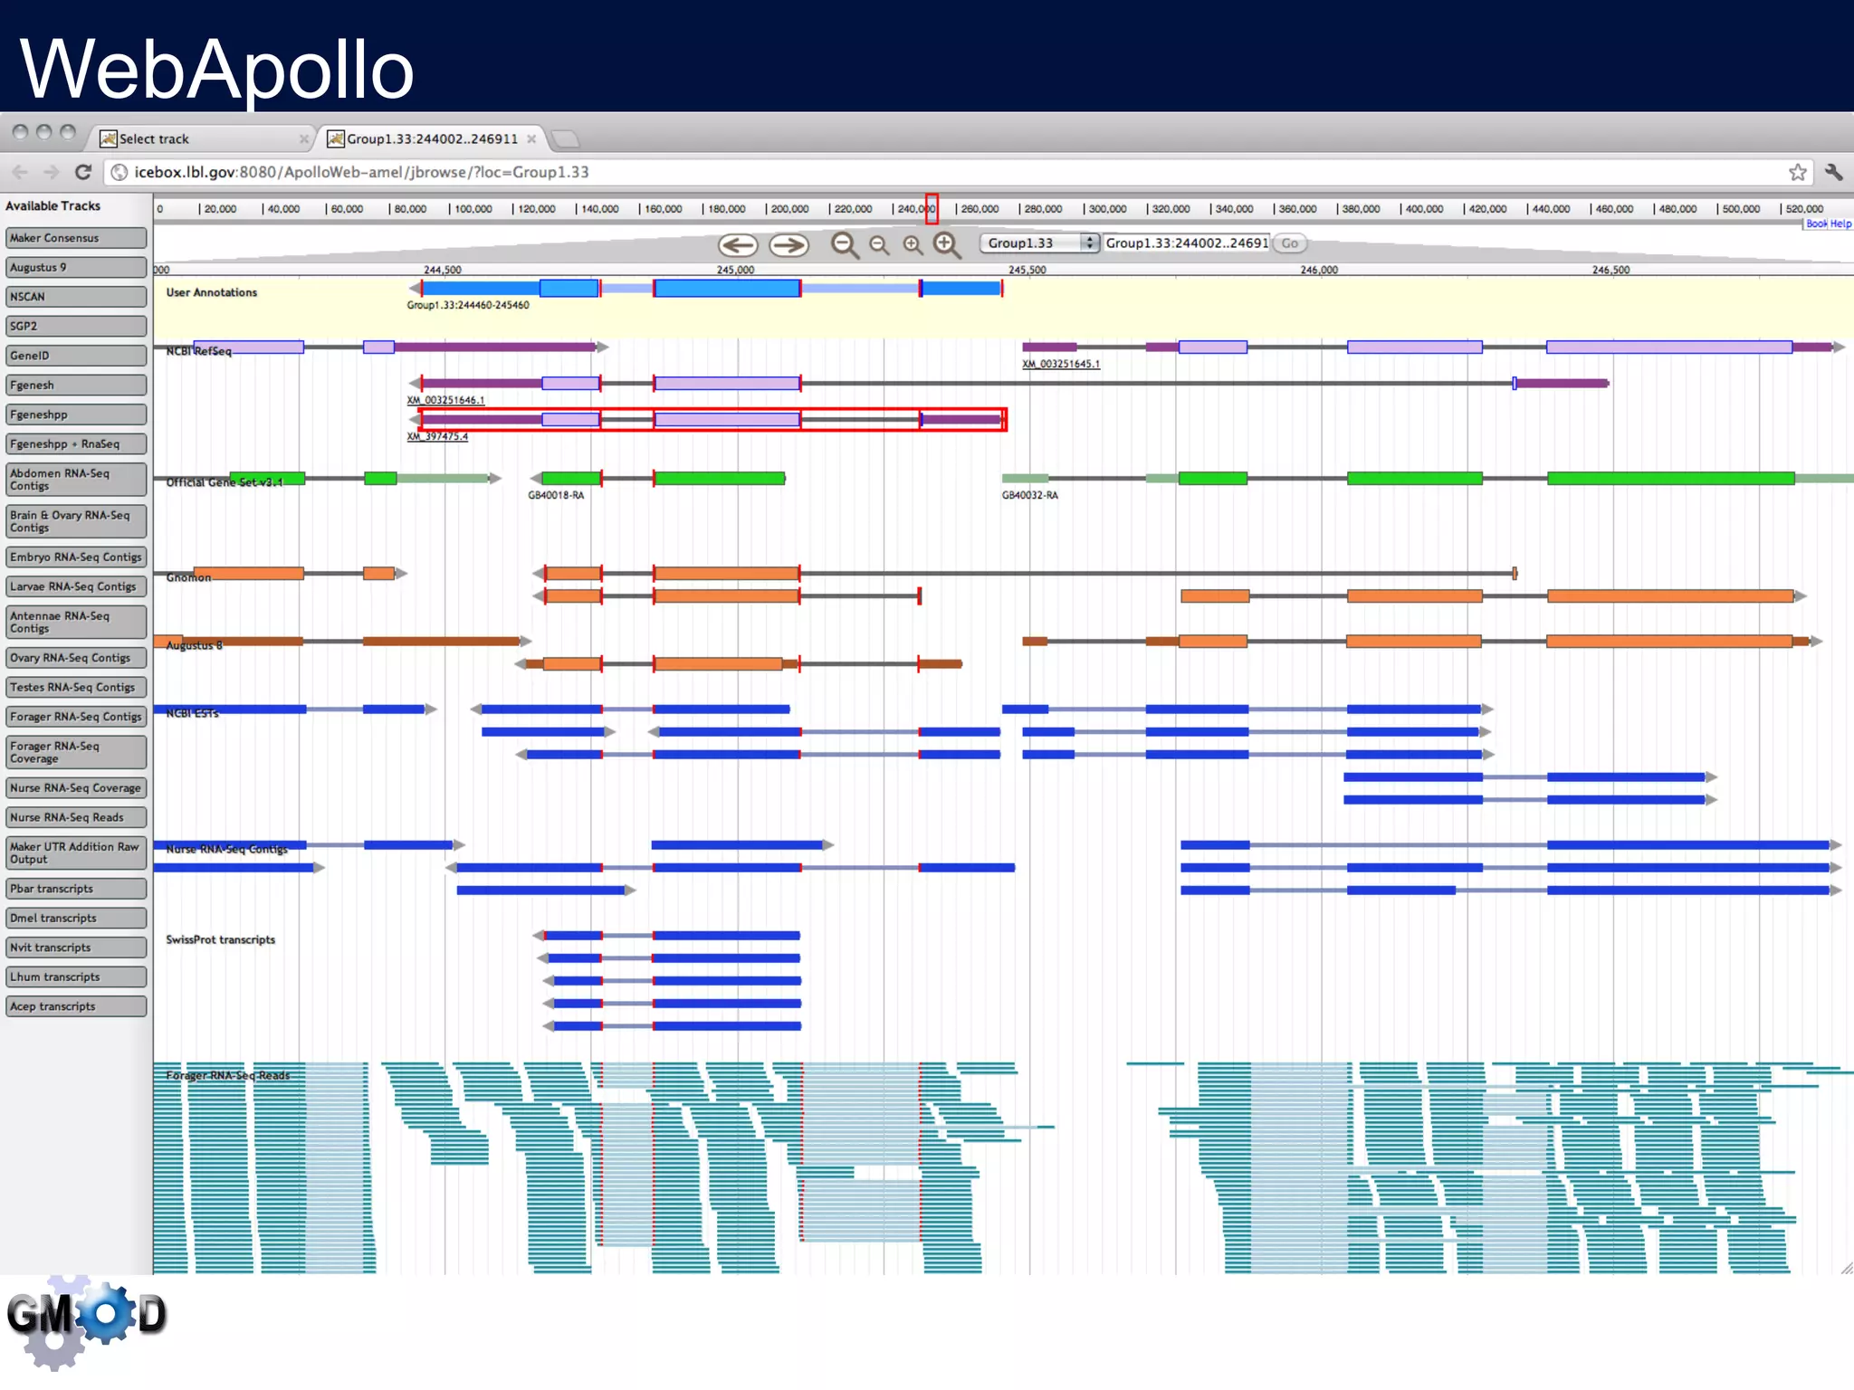Select Ovary RNA-Seq Contigs track

point(76,658)
